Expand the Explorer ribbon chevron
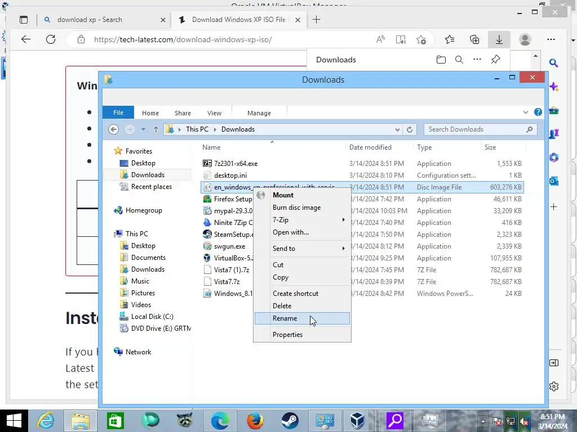The image size is (577, 432). coord(526,112)
